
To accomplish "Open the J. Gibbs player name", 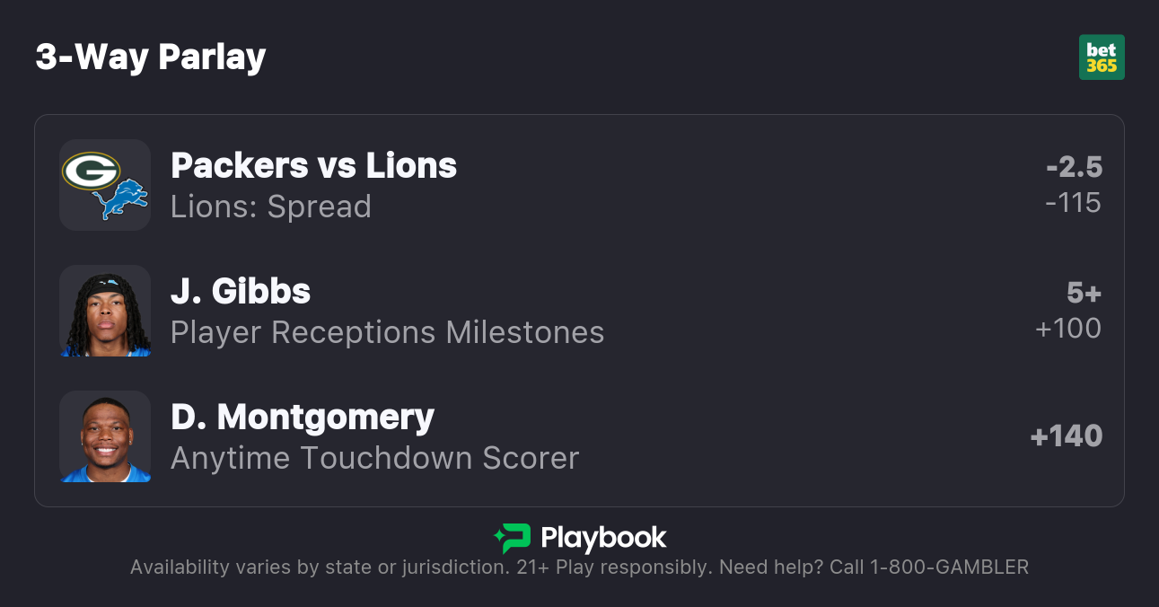I will pyautogui.click(x=241, y=291).
